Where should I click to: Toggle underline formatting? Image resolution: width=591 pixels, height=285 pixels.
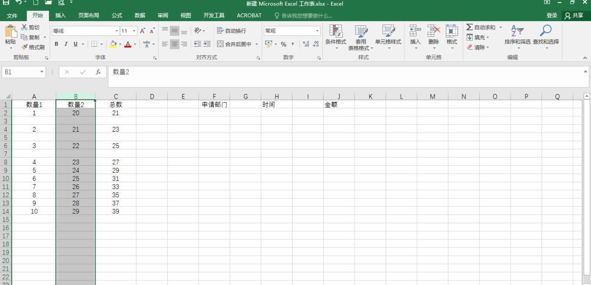pos(75,44)
